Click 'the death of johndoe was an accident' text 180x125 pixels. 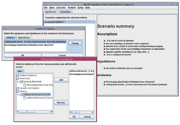[124, 68]
